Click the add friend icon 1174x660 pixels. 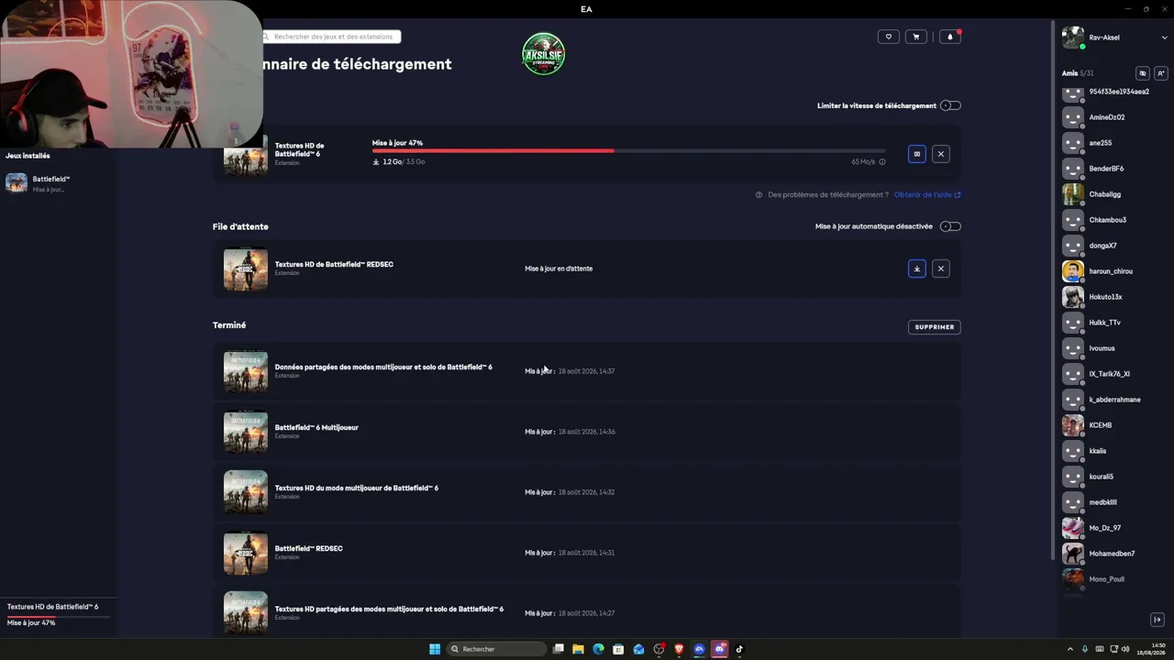click(1160, 73)
